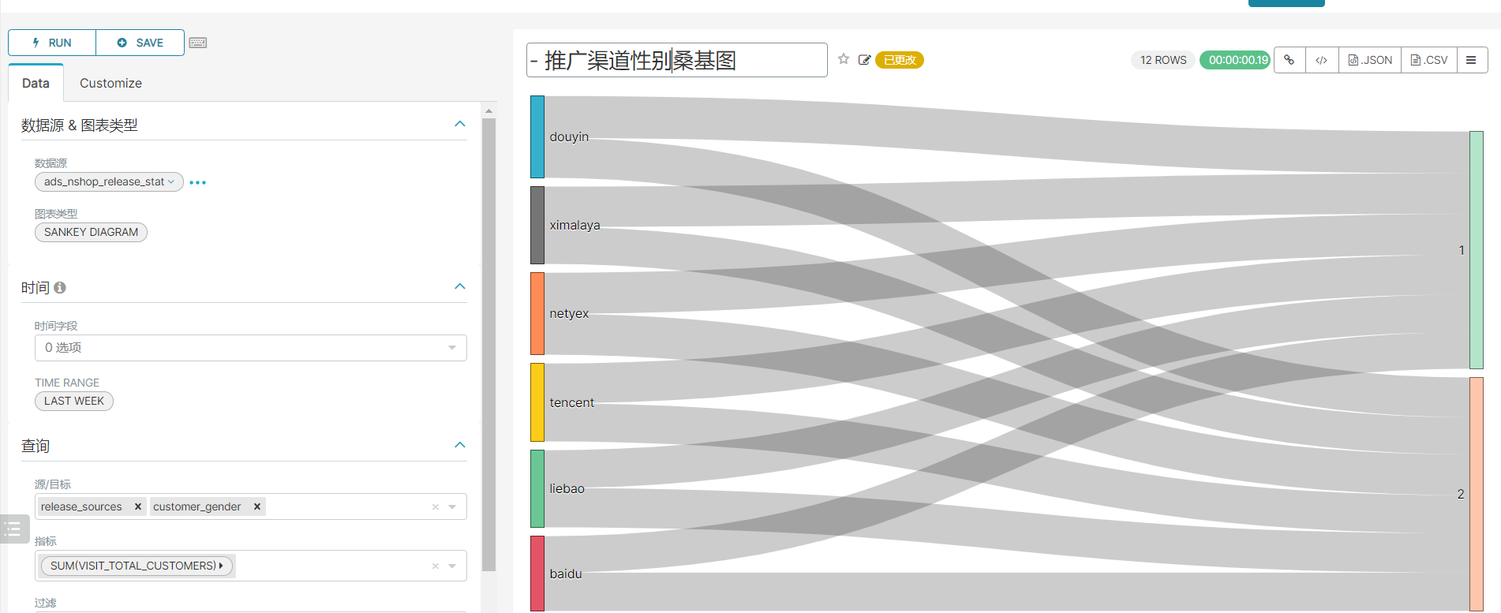This screenshot has width=1501, height=613.
Task: Collapse the 数据源 & 图表类型 section
Action: pyautogui.click(x=460, y=124)
